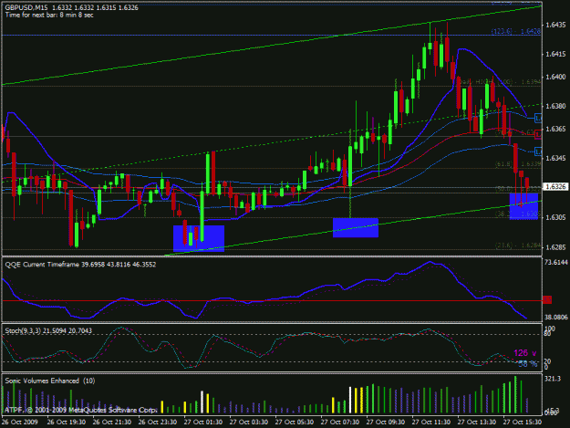This screenshot has height=428, width=570.
Task: Click the 'Time for next bar' countdown label
Action: coord(49,15)
